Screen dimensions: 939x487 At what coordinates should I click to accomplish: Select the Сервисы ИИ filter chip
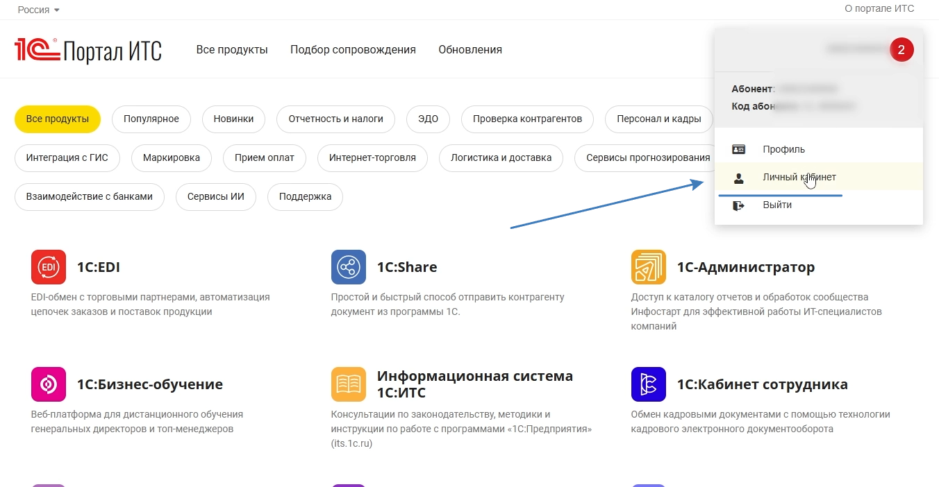point(216,196)
